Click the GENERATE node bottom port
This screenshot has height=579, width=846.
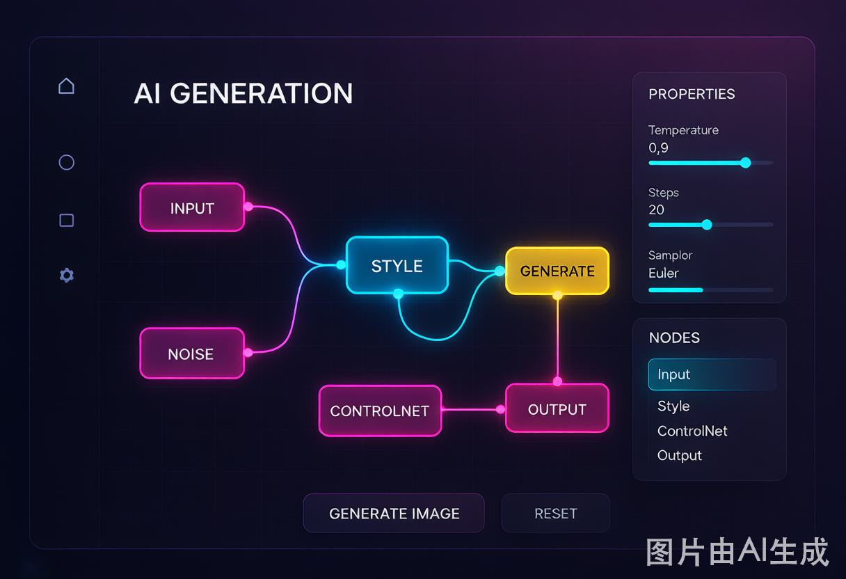coord(557,295)
